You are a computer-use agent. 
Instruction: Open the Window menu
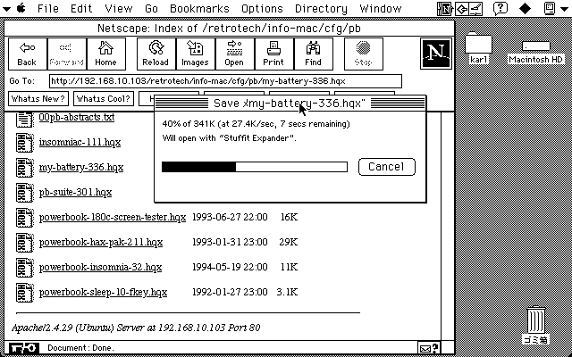click(381, 8)
